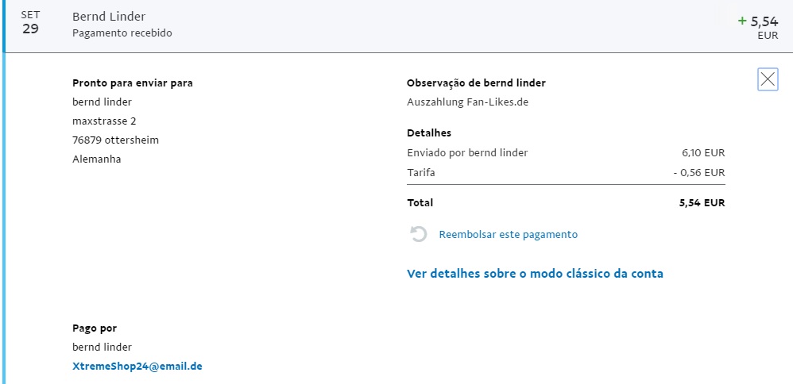Click the Auszahlung Fan-Likes.de note text
793x384 pixels.
coord(467,102)
